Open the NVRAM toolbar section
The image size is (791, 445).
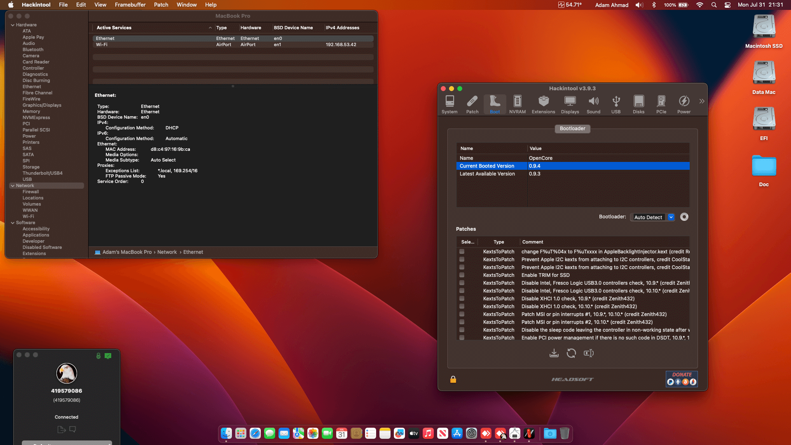point(517,104)
